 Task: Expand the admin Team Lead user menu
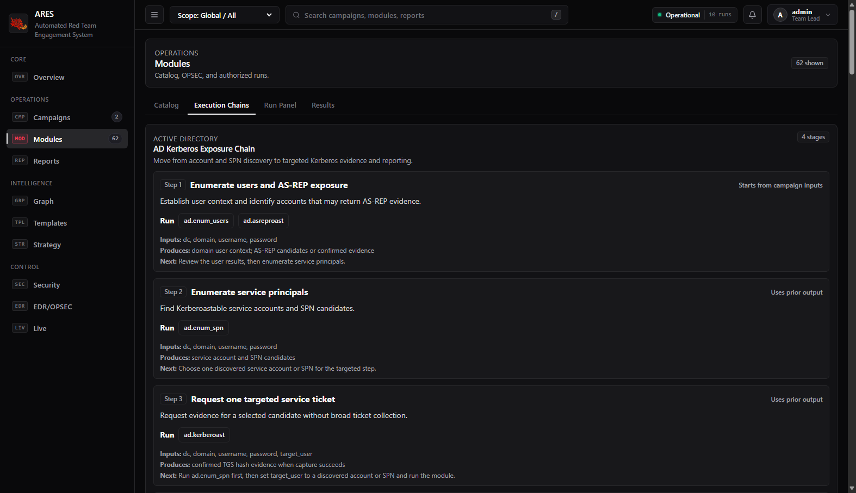click(802, 15)
